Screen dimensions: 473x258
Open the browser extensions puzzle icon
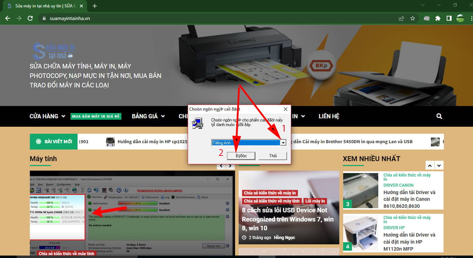pyautogui.click(x=438, y=18)
